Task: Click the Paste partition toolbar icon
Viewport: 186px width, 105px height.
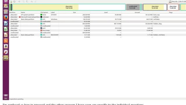Action: coord(27,1)
